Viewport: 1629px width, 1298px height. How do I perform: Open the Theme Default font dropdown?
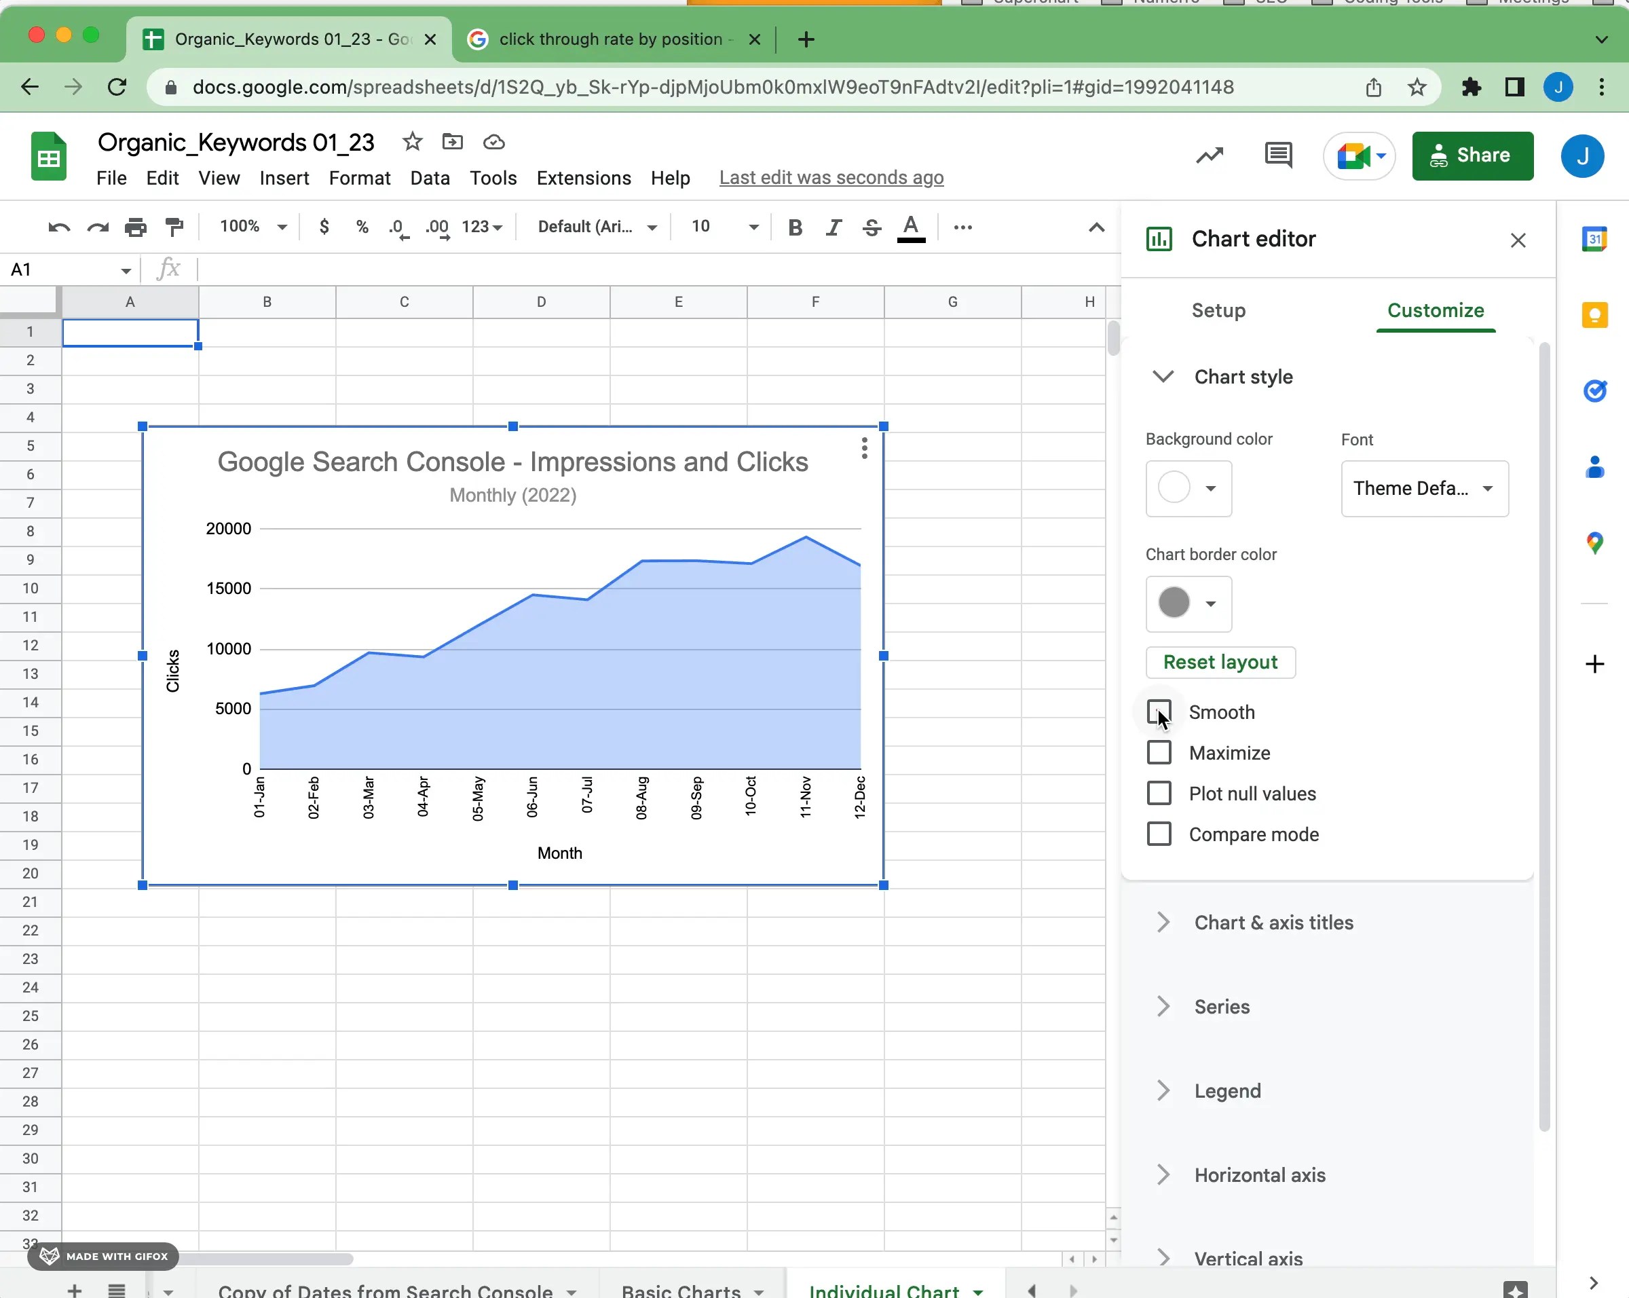[1424, 489]
